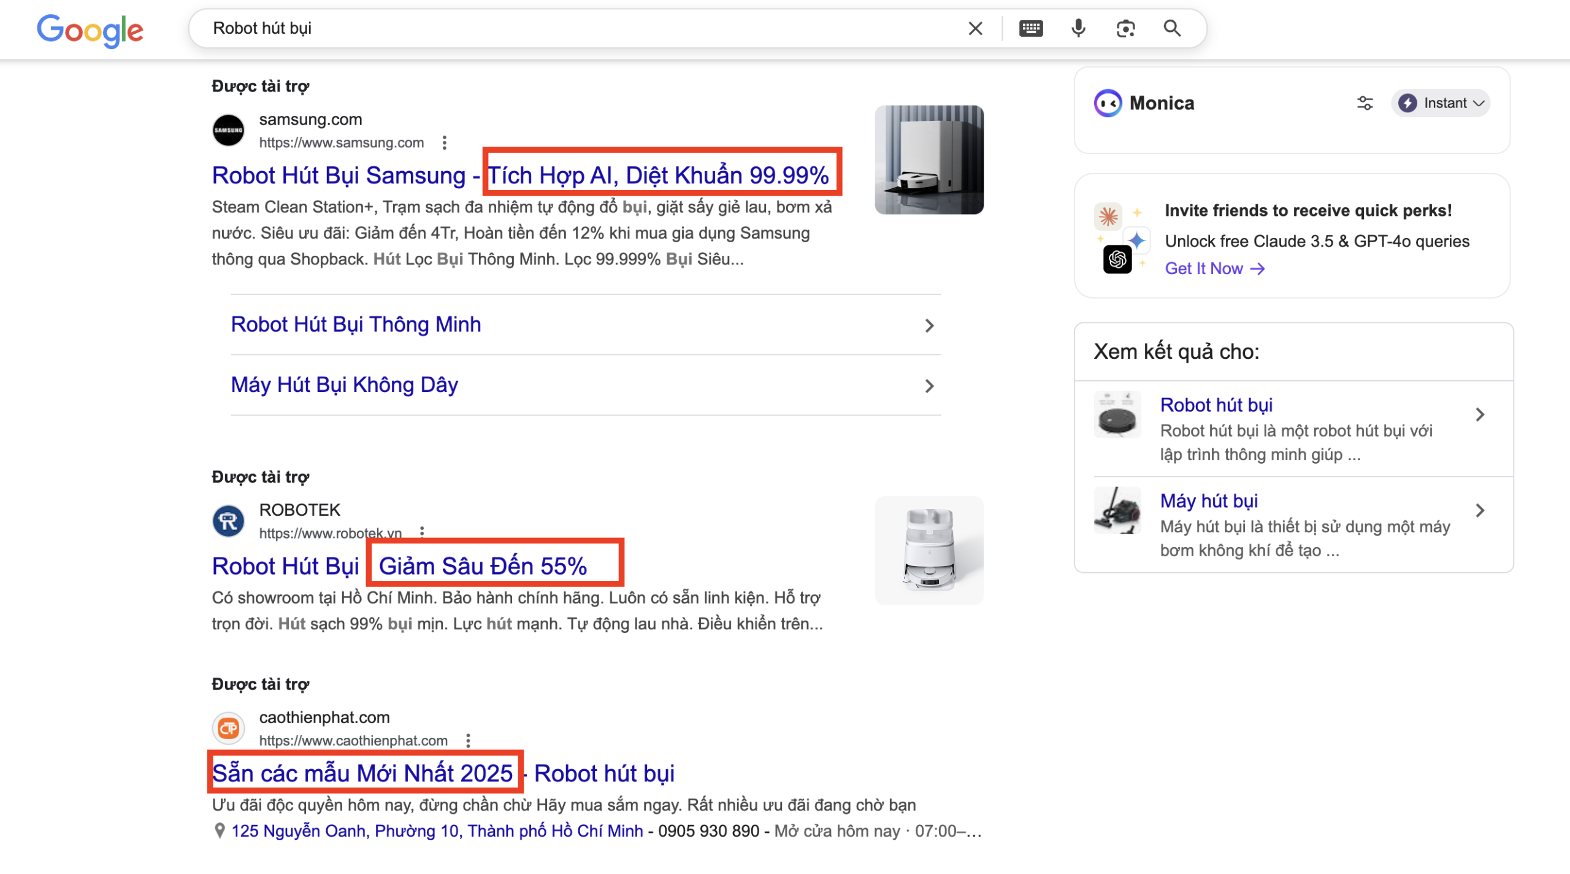Viewport: 1570px width, 874px height.
Task: Open Monica settings sliders icon
Action: pyautogui.click(x=1365, y=103)
